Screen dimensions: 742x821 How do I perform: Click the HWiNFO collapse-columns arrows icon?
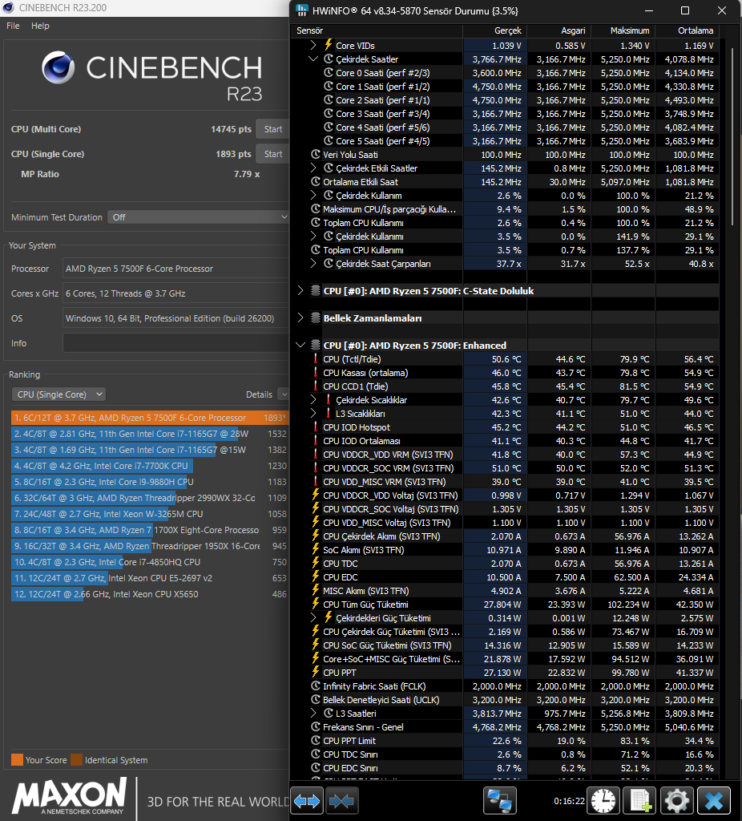pos(341,801)
